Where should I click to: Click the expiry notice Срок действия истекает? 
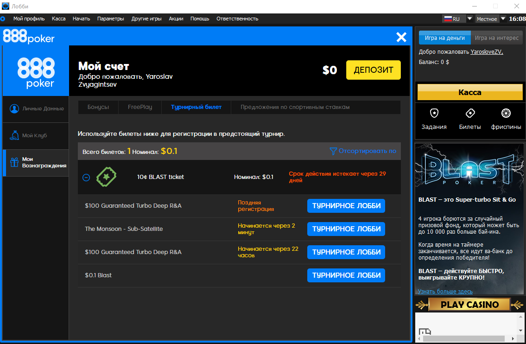(337, 177)
